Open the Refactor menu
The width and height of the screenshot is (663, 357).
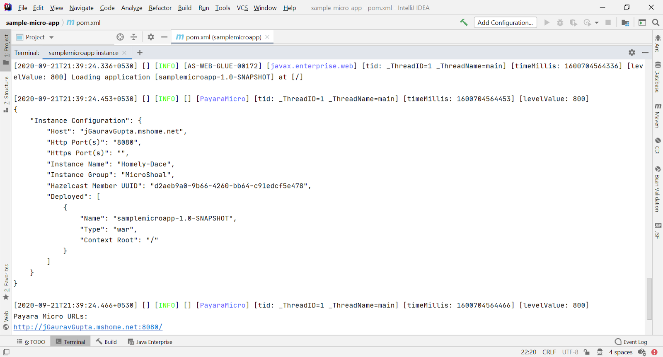pyautogui.click(x=160, y=8)
